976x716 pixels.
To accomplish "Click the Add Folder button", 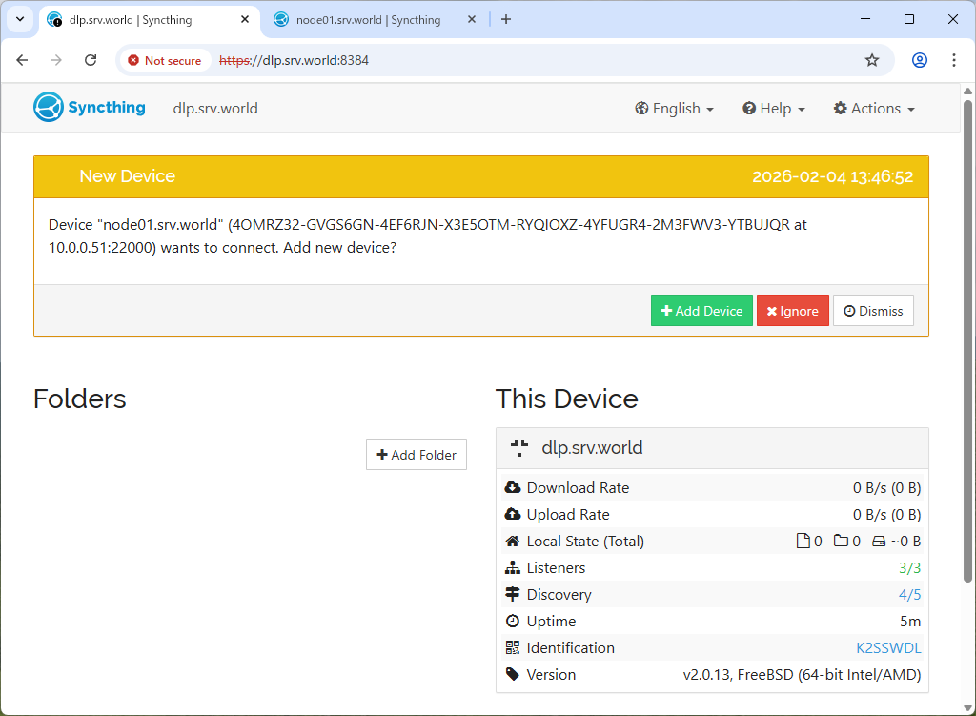I will [x=416, y=455].
